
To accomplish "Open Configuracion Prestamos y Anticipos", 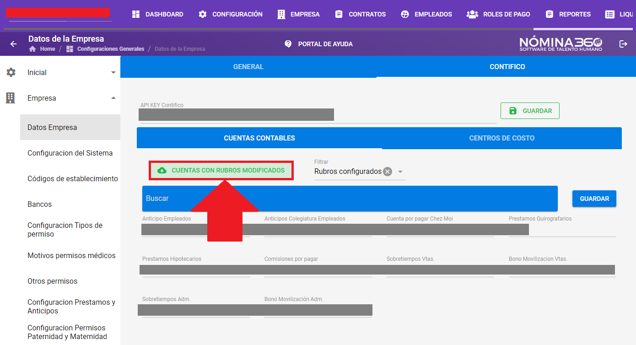I will point(70,307).
